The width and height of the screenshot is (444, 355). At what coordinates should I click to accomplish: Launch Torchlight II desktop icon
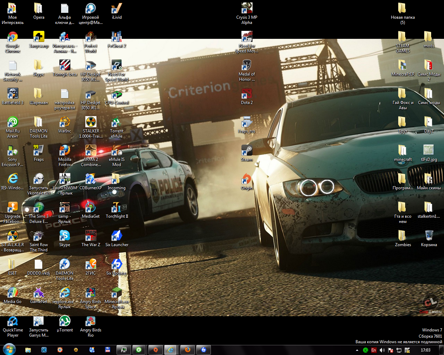[117, 207]
